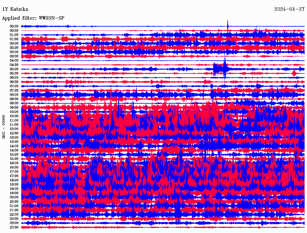Select the 00:30 time label

pyautogui.click(x=14, y=30)
